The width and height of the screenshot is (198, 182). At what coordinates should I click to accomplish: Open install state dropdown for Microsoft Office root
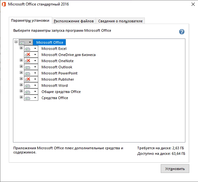point(26,42)
